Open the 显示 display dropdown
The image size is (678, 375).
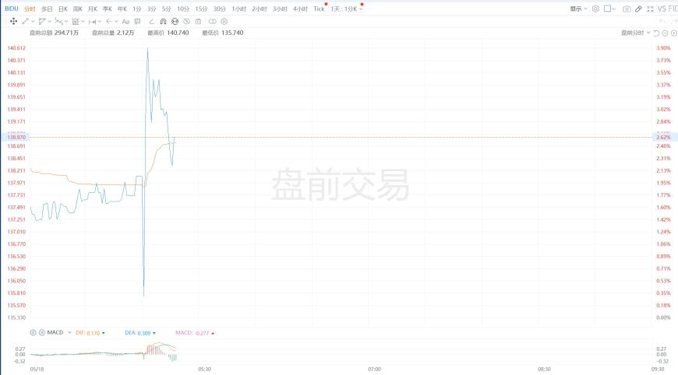click(578, 9)
